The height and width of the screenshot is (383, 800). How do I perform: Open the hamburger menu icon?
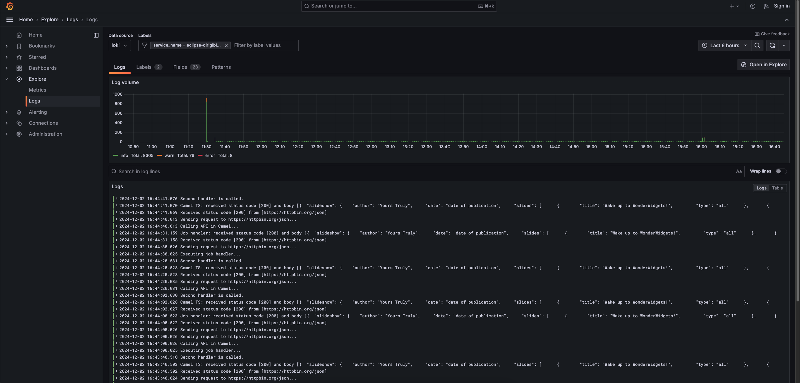tap(10, 20)
